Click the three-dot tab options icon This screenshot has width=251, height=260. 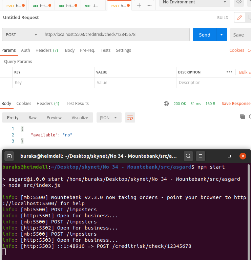(x=149, y=5)
